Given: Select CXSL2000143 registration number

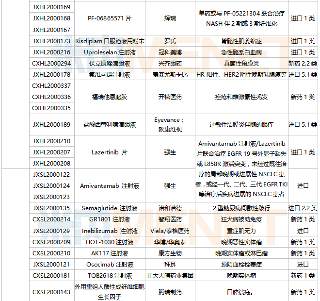Looking at the screenshot, I should click(51, 292).
